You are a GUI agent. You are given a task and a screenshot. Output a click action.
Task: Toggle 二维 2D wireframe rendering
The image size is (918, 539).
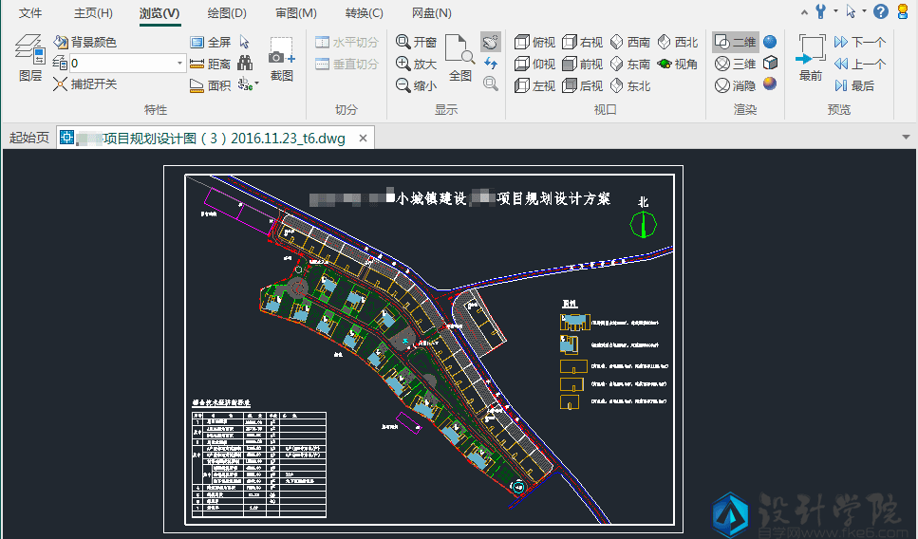pos(736,42)
